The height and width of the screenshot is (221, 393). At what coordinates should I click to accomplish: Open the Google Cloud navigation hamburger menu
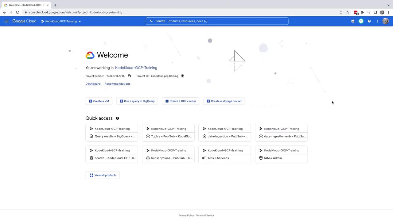[x=6, y=21]
